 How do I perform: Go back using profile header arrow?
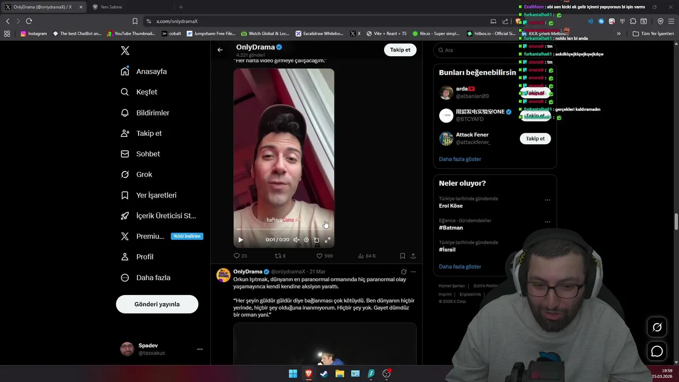click(x=220, y=50)
